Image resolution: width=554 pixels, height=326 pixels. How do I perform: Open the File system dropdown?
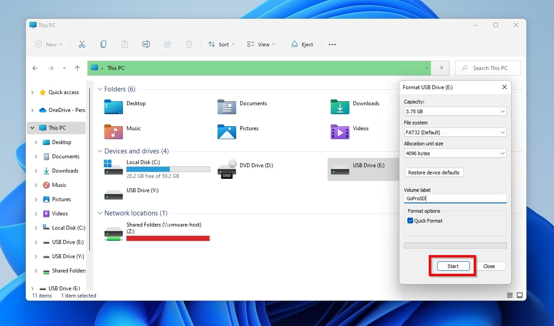[455, 132]
